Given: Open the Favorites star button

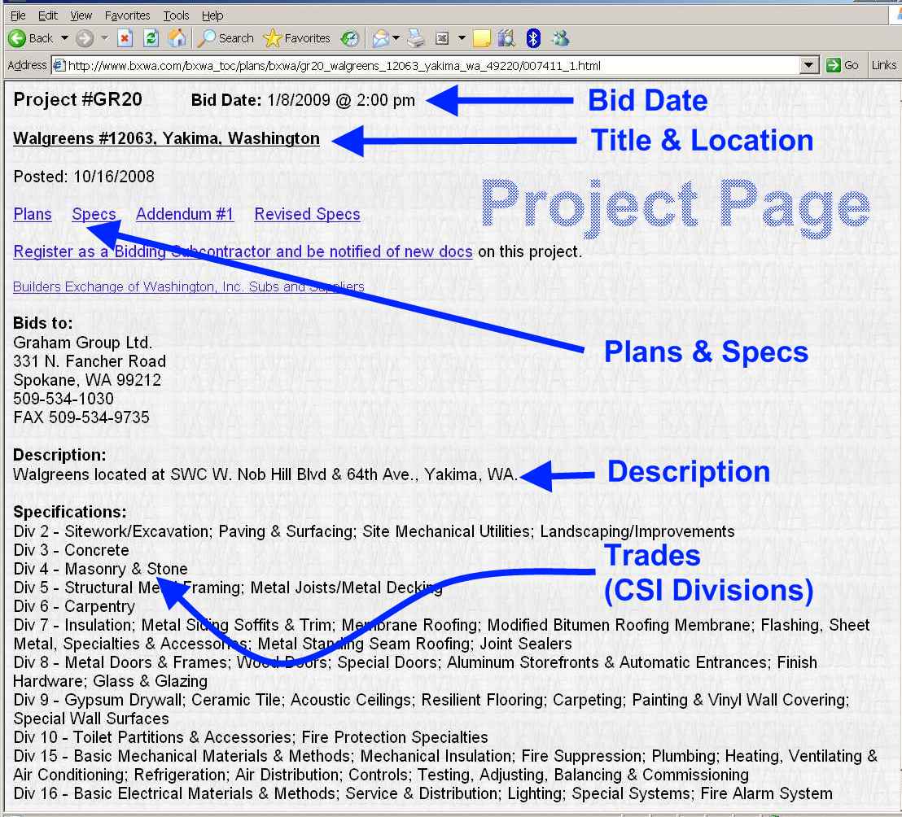Looking at the screenshot, I should pyautogui.click(x=297, y=38).
